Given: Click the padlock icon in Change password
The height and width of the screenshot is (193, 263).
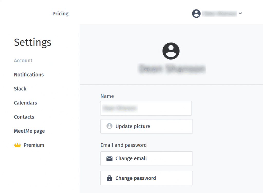Looking at the screenshot, I should click(109, 178).
